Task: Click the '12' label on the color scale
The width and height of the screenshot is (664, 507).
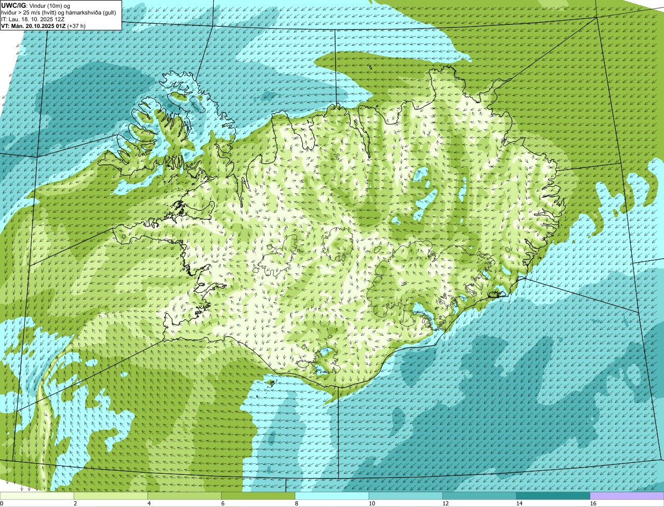Action: click(446, 503)
